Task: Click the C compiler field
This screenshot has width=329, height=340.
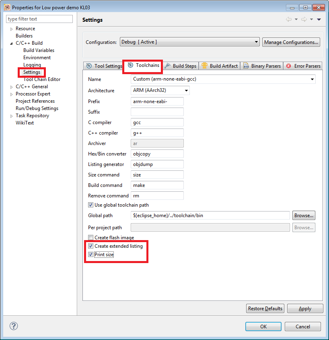Action: coord(157,122)
